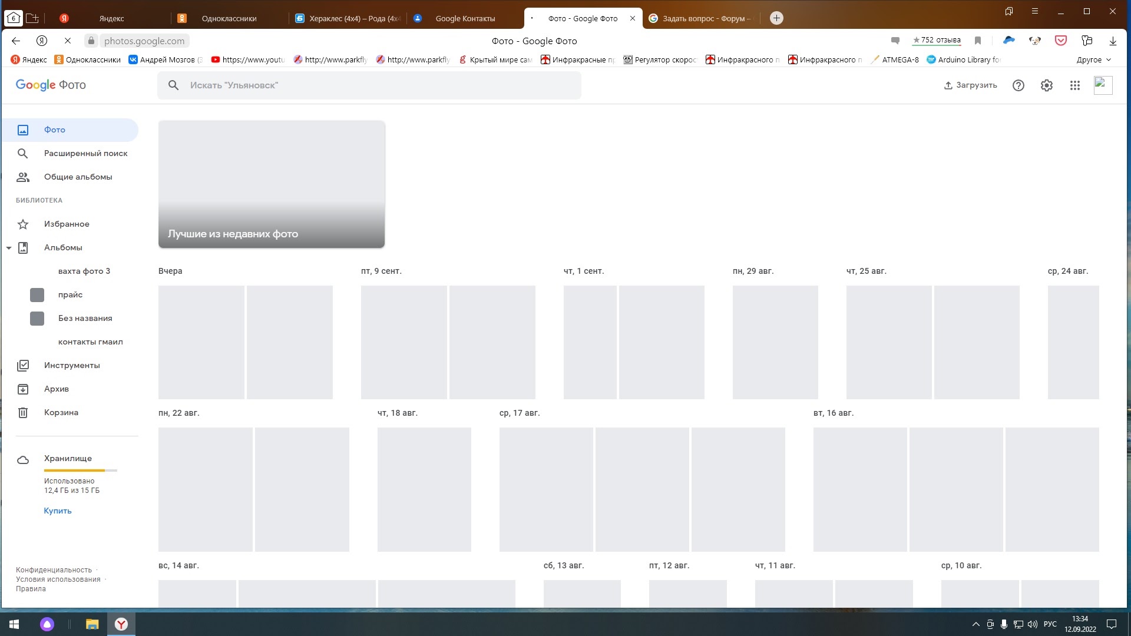Open a new browser tab
Screen dimensions: 1131x636
click(776, 18)
